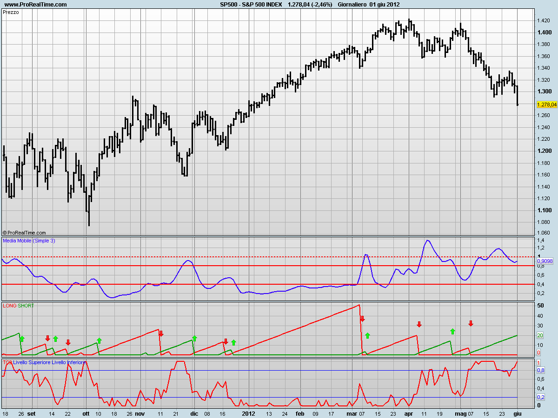558x418 pixels.
Task: Click the 1.060 price axis label
Action: (544, 234)
